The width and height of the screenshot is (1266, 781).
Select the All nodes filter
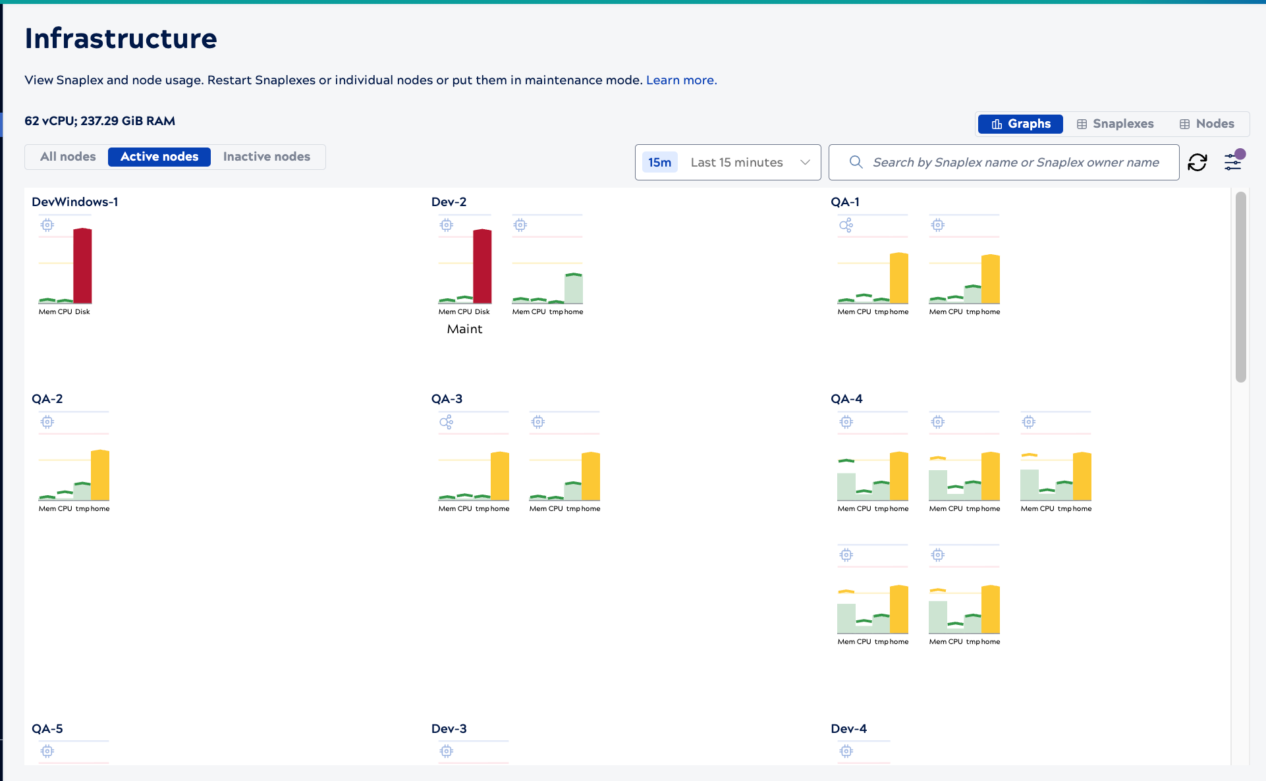pos(68,157)
